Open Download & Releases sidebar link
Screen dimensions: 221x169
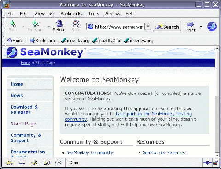click(24, 110)
